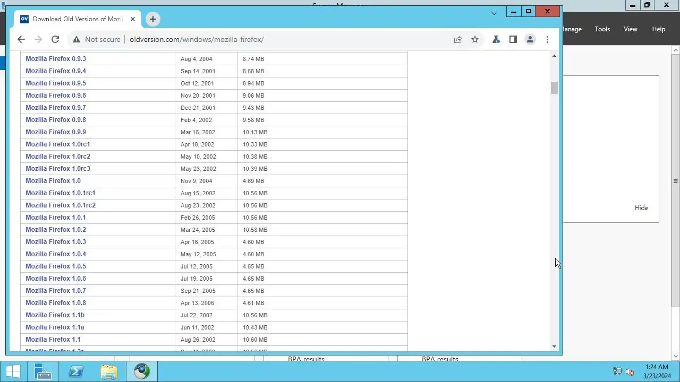Open Mozilla Firefox 1.0.8 link

(56, 303)
